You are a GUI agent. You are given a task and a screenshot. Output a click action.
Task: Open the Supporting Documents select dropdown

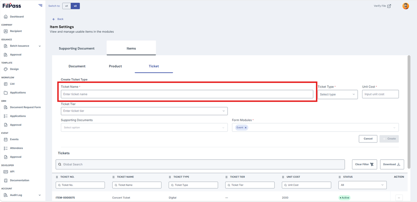click(144, 128)
